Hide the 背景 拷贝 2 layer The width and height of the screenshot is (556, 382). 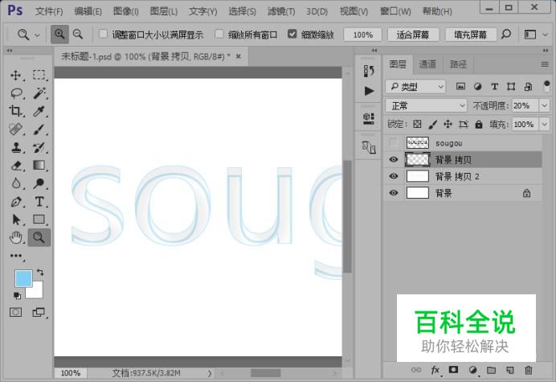(x=393, y=176)
